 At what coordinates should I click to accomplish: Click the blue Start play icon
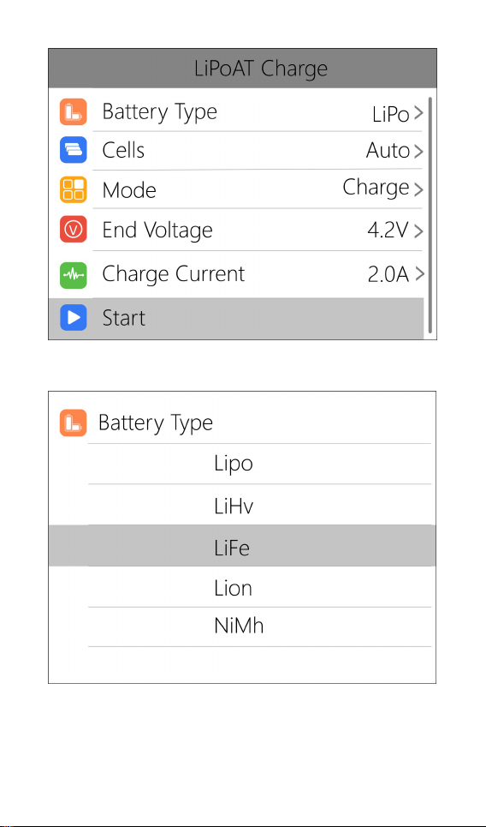coord(74,317)
